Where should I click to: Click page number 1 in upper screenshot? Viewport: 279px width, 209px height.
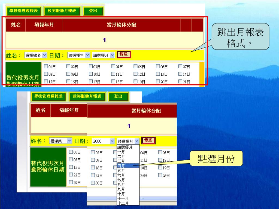(104, 40)
